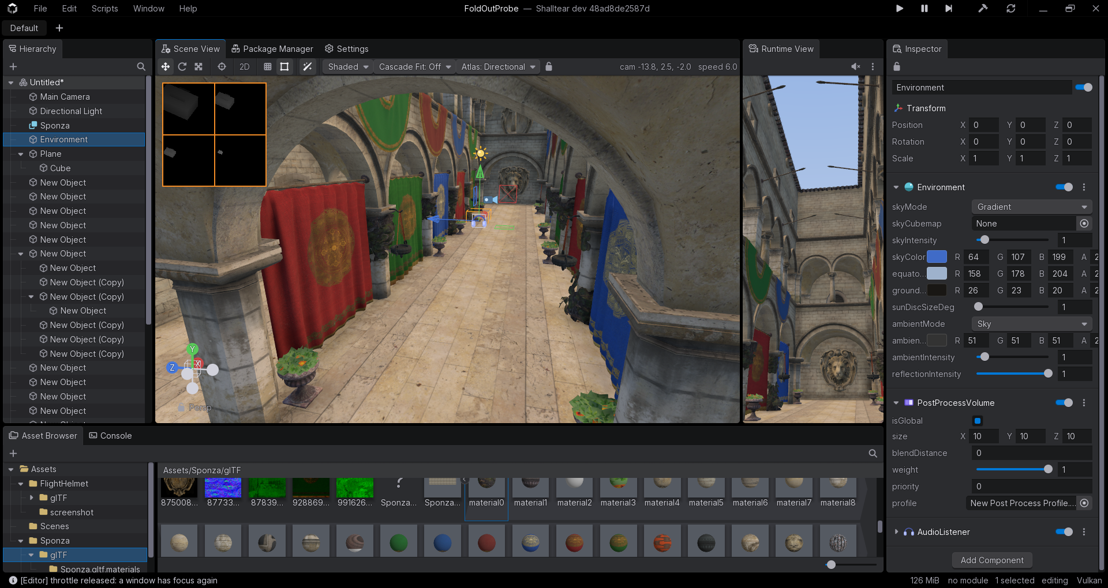Adjust the thumbnail size slider in Asset Browser
This screenshot has width=1108, height=588.
coord(851,565)
